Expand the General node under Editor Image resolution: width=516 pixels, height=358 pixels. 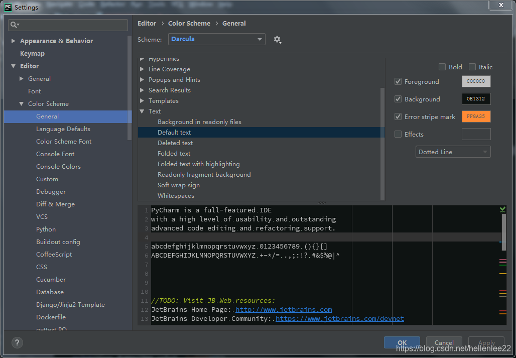pos(22,79)
